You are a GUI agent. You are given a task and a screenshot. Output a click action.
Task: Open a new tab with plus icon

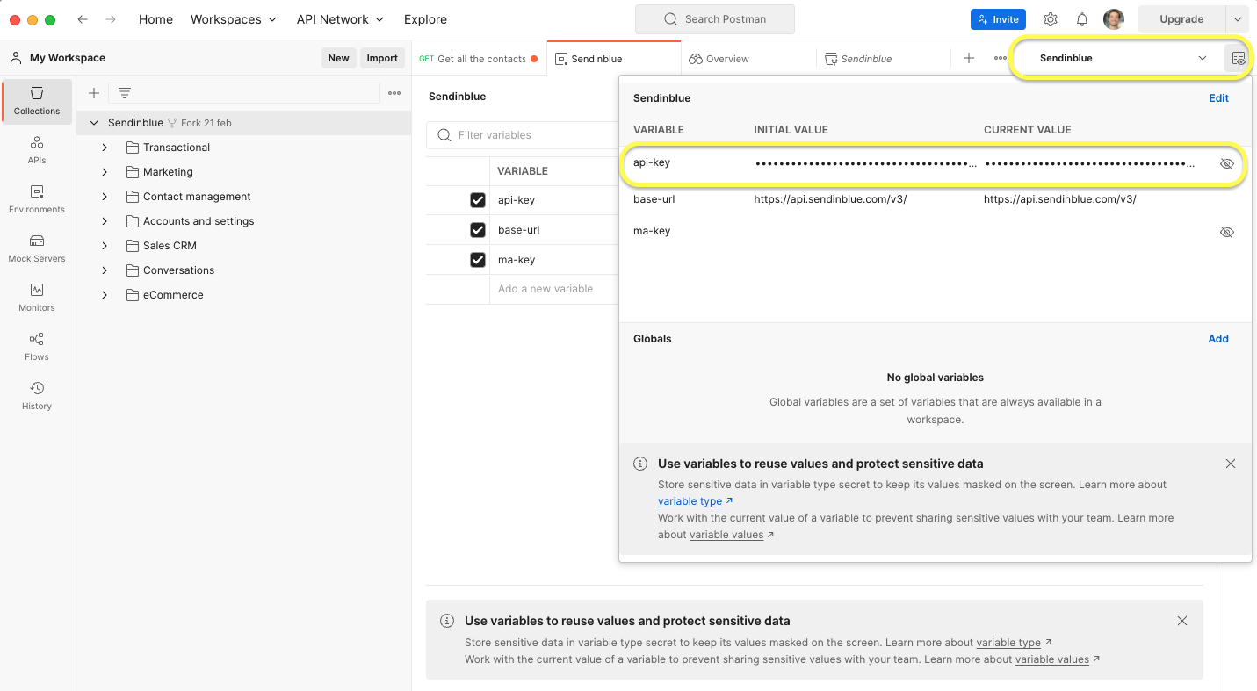969,58
